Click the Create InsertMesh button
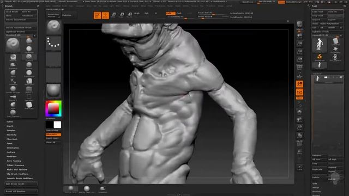The width and height of the screenshot is (349, 196). point(21,20)
